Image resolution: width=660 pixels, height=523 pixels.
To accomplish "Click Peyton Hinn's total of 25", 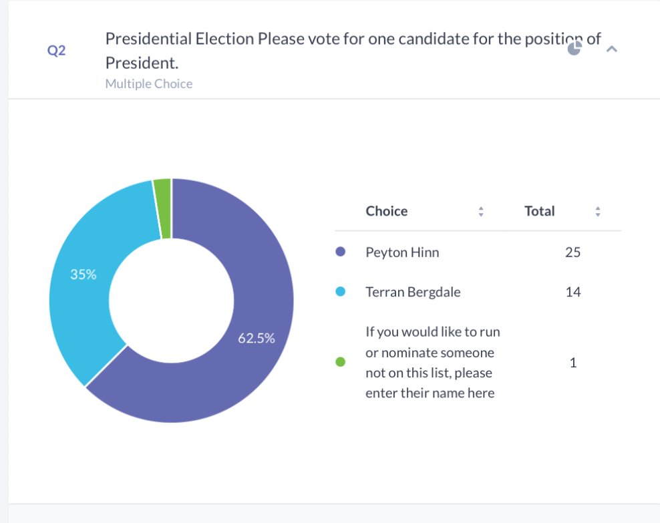I will pyautogui.click(x=572, y=252).
